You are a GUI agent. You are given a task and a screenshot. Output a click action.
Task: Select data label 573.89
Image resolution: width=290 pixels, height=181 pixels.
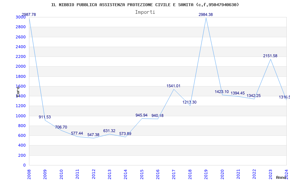(125, 134)
